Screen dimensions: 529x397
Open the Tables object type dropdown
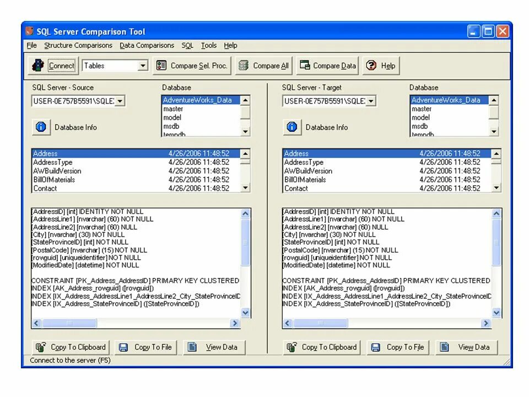coord(143,66)
